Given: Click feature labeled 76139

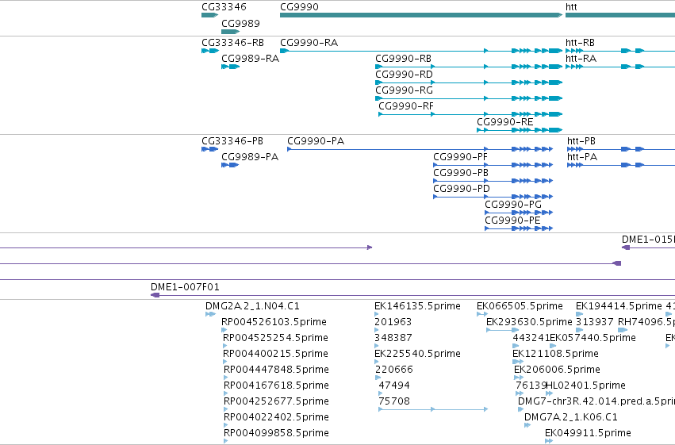Looking at the screenshot, I should 520,393.
